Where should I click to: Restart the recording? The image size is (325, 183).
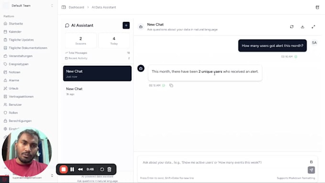click(102, 169)
